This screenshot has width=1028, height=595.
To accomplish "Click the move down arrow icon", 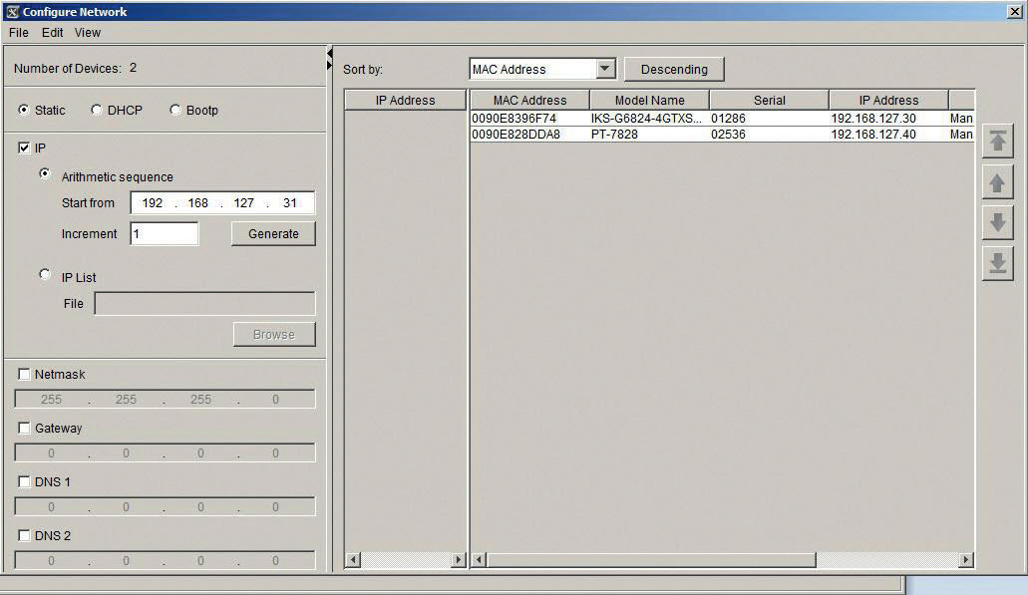I will coord(997,222).
